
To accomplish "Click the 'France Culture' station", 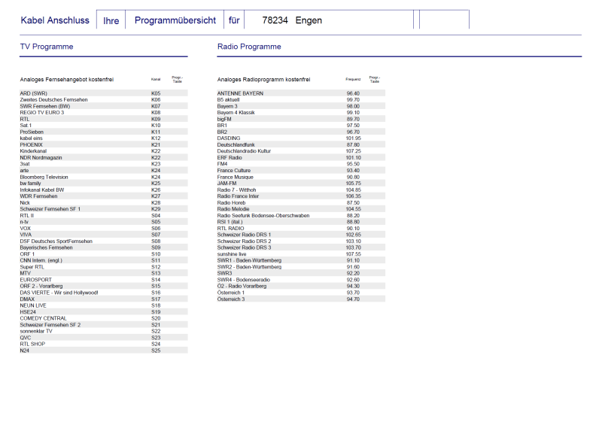I will (234, 171).
